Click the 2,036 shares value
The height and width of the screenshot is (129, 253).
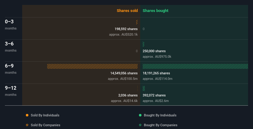(x=128, y=95)
